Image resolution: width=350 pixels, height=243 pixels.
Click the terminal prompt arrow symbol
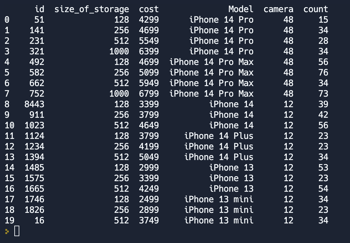coord(7,231)
